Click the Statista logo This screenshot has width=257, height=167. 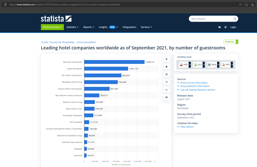(x=56, y=19)
